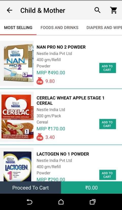Tap PM money bag icon for NAN Pro
Image resolution: width=122 pixels, height=210 pixels.
[40, 81]
